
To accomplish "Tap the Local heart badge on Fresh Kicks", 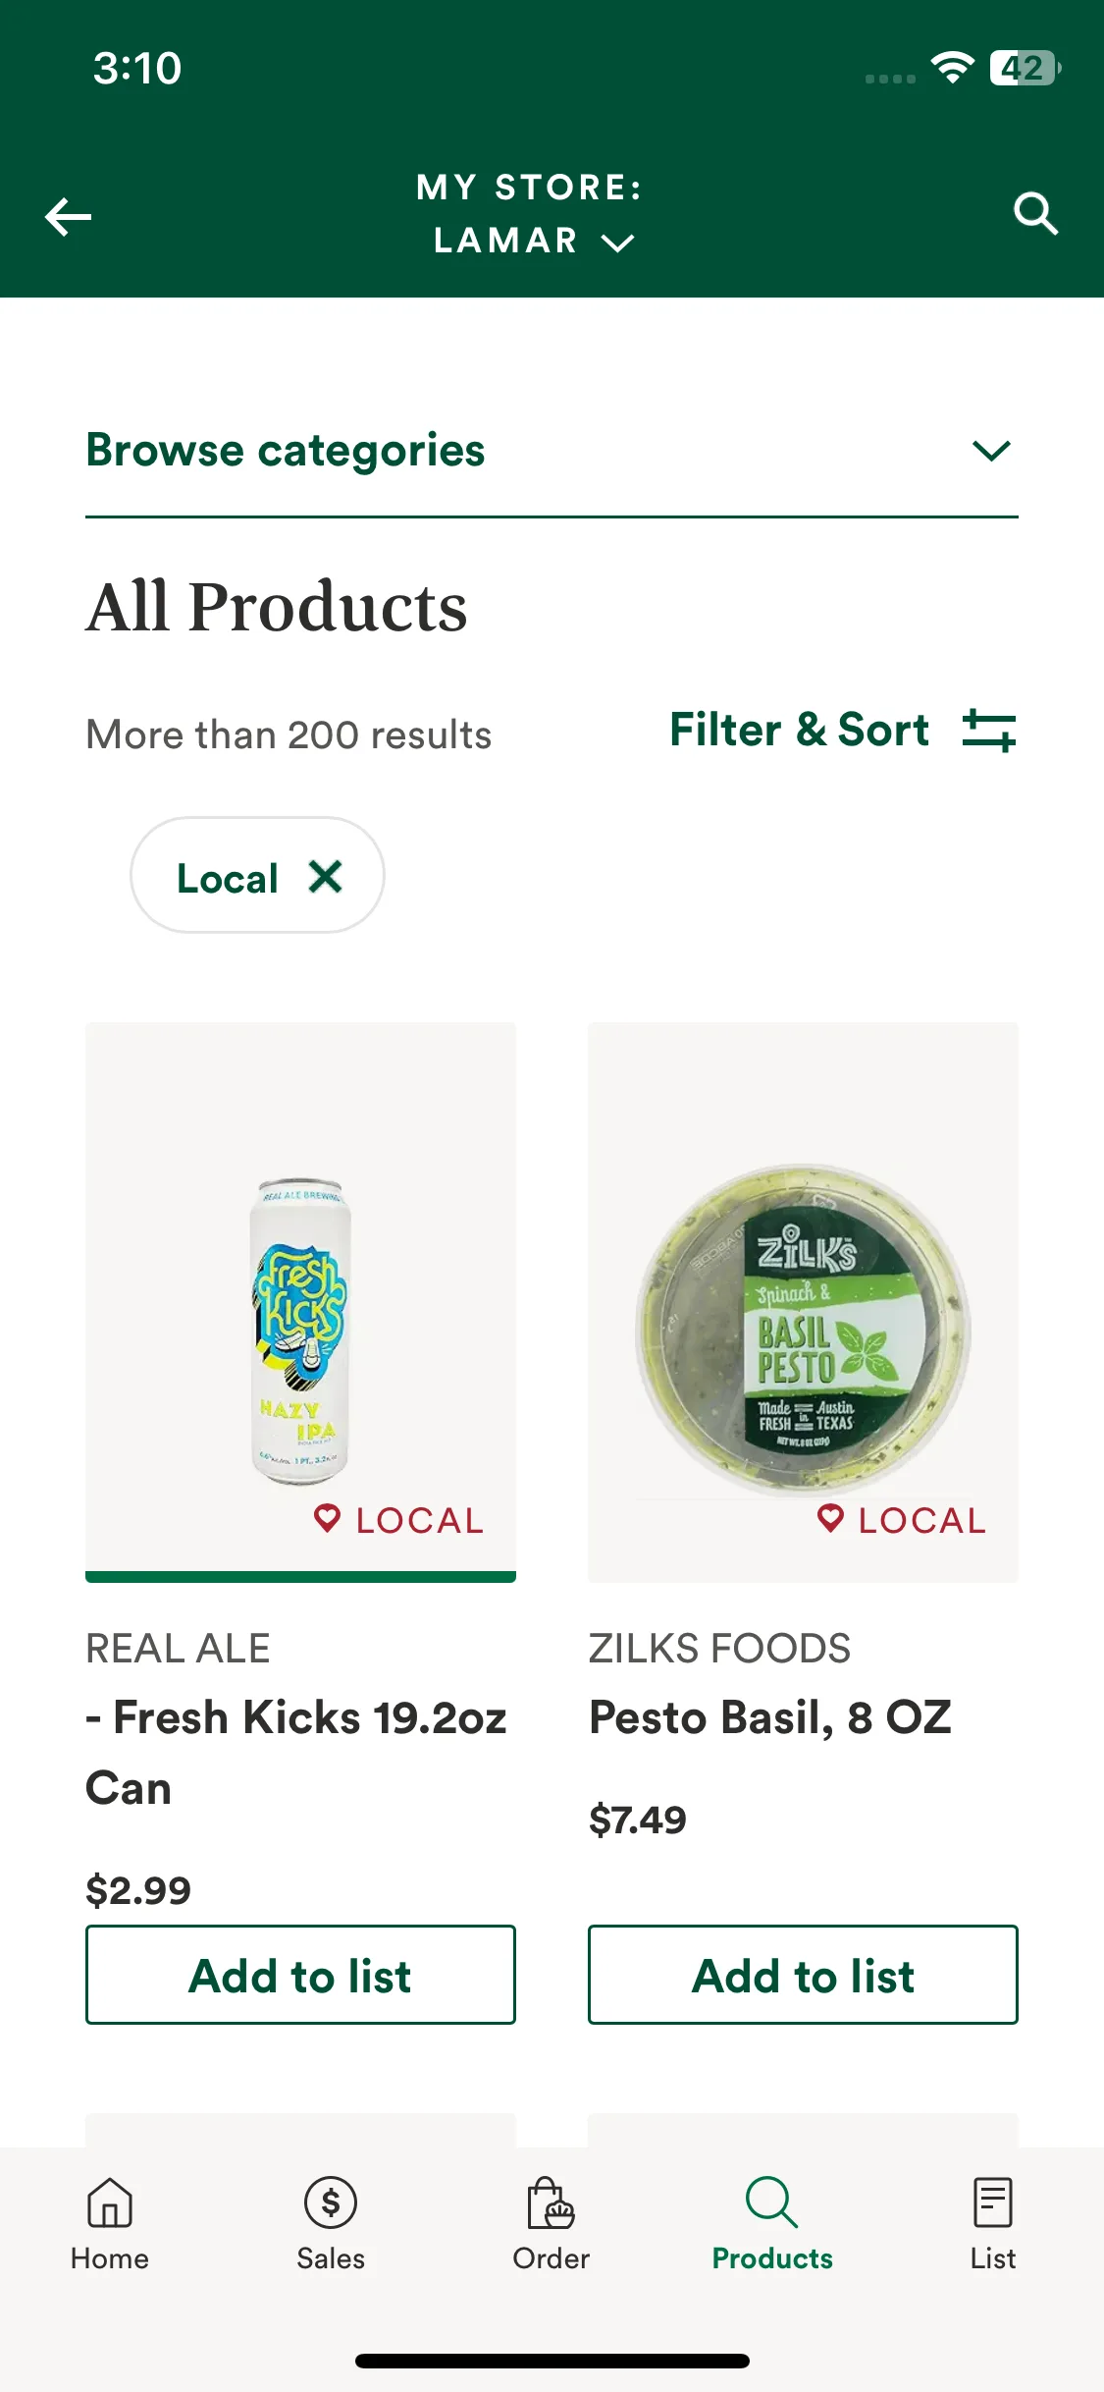I will [x=398, y=1520].
